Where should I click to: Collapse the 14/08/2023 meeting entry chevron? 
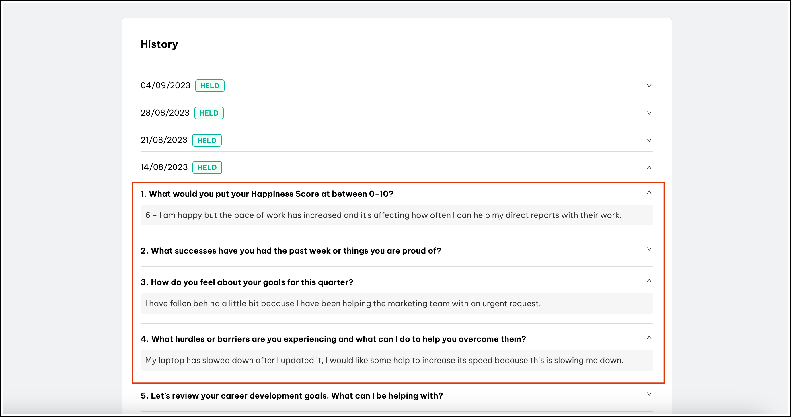[649, 168]
